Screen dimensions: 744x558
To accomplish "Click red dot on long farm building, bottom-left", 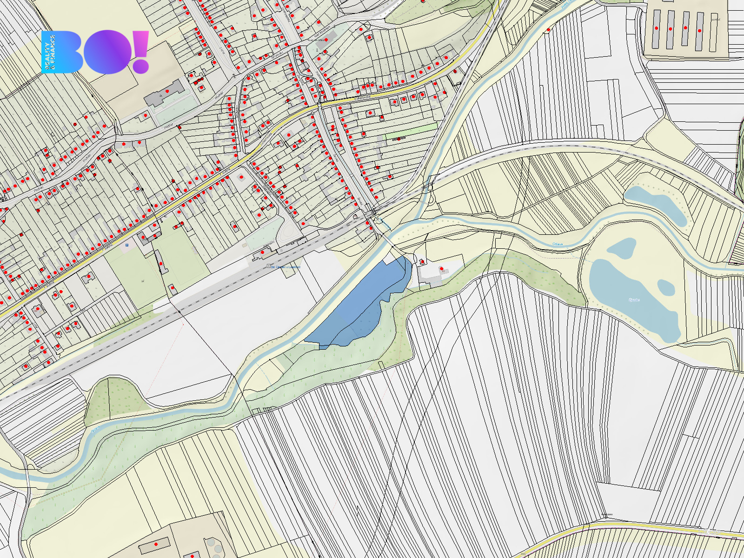I will coord(156,544).
